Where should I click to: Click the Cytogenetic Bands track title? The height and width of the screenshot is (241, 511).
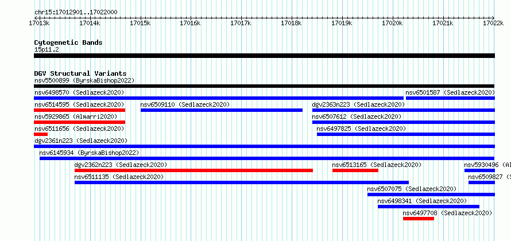(68, 42)
